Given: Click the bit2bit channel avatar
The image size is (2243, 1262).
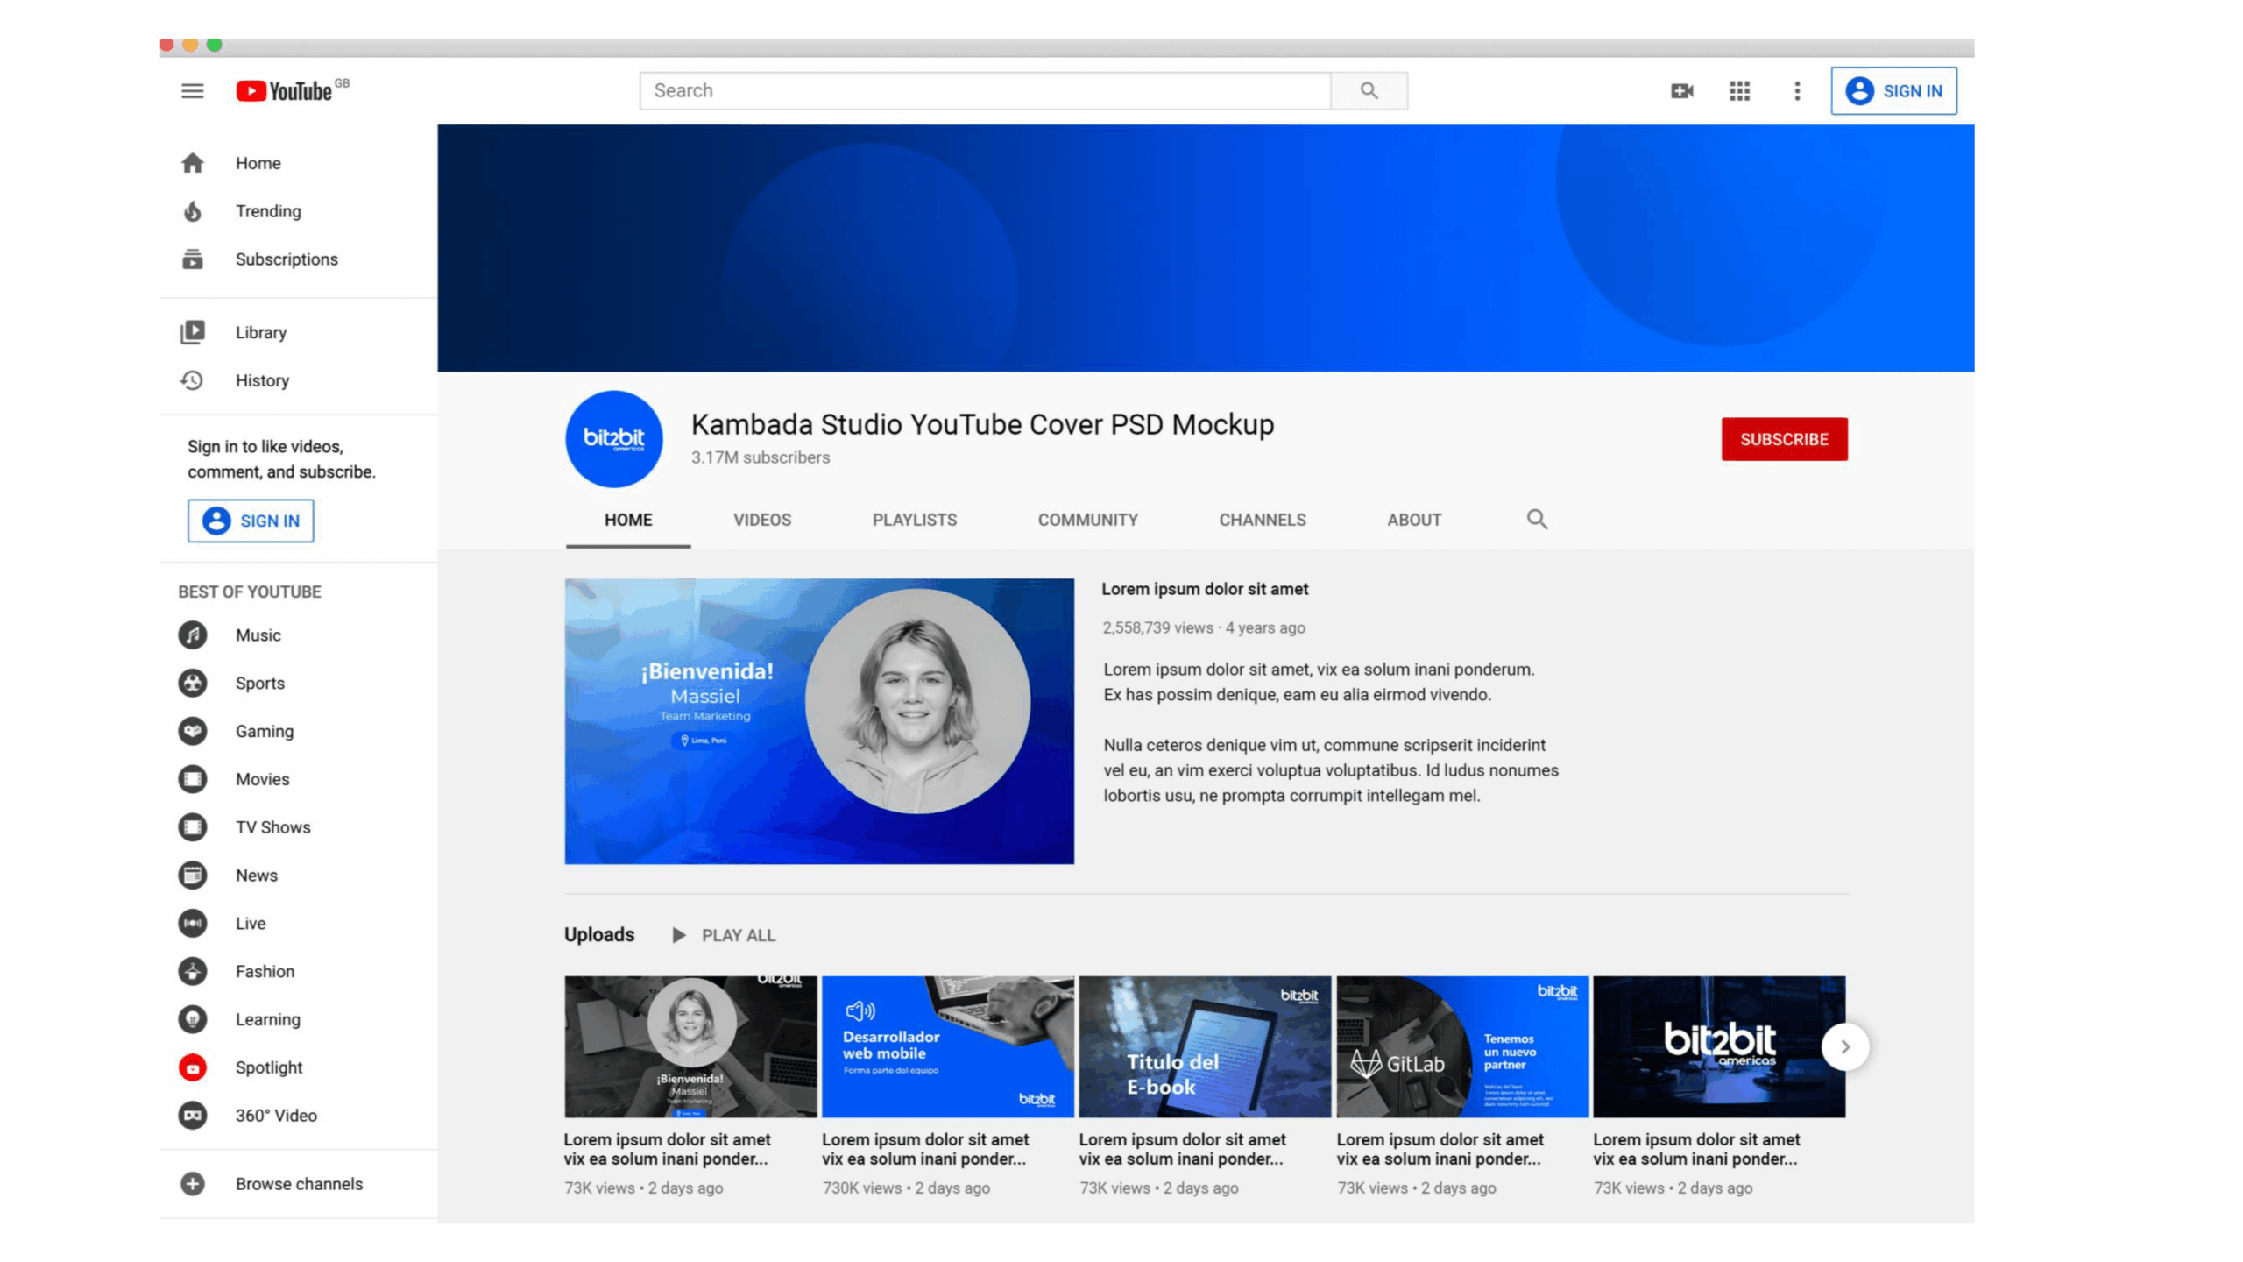Looking at the screenshot, I should pyautogui.click(x=613, y=438).
